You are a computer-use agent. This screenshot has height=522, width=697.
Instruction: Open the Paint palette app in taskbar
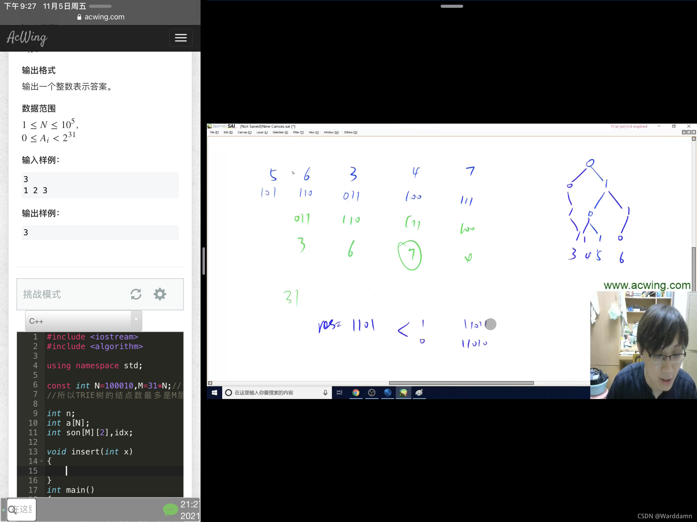(419, 392)
